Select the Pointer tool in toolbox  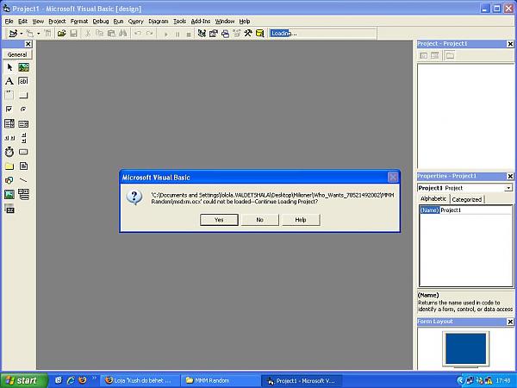(9, 67)
